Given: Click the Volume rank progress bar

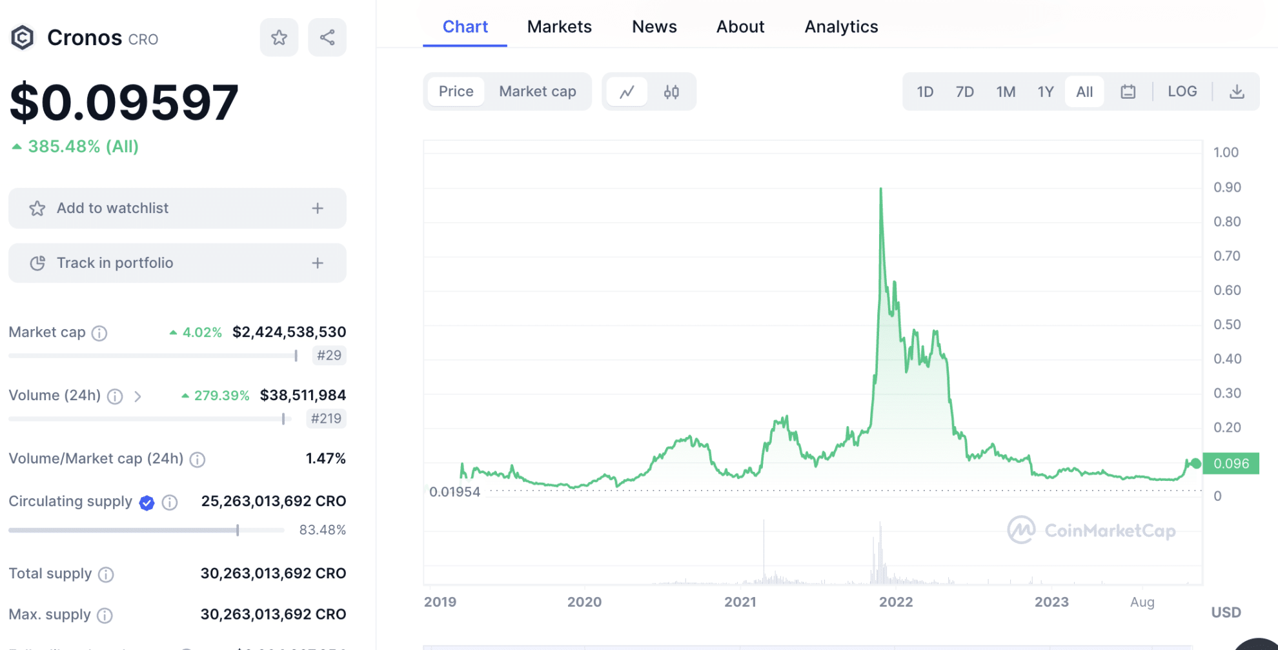Looking at the screenshot, I should [150, 419].
